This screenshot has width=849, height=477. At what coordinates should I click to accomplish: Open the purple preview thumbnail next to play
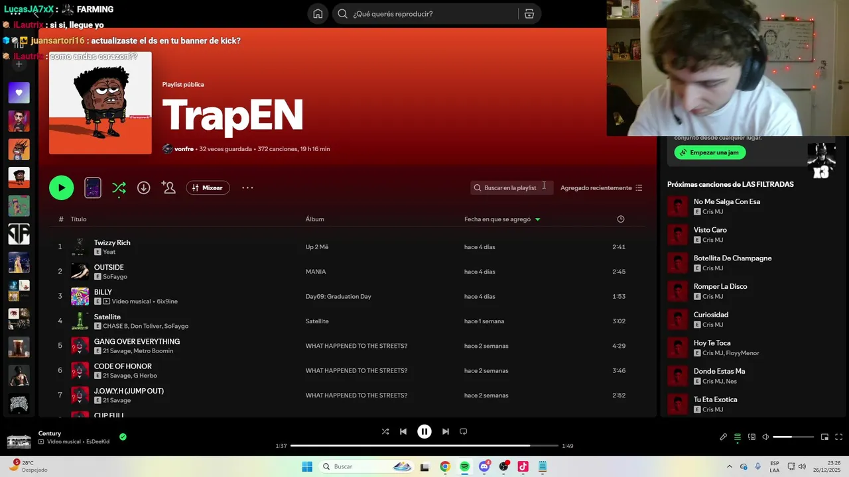pyautogui.click(x=93, y=187)
